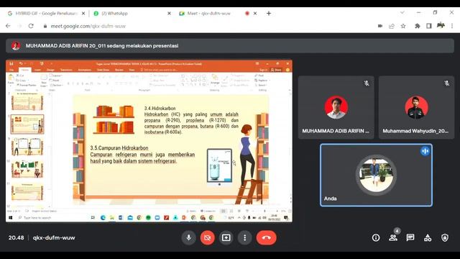The image size is (460, 259).
Task: Click New Slide in PowerPoint ribbon
Action: click(44, 81)
